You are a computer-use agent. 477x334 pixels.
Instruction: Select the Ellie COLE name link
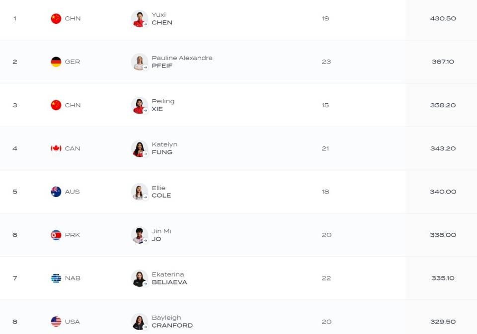pyautogui.click(x=161, y=192)
